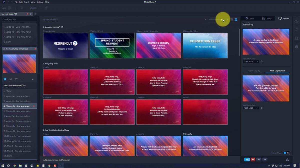The height and width of the screenshot is (168, 300).
Task: Favorite the cue using the star icon
Action: 16,79
